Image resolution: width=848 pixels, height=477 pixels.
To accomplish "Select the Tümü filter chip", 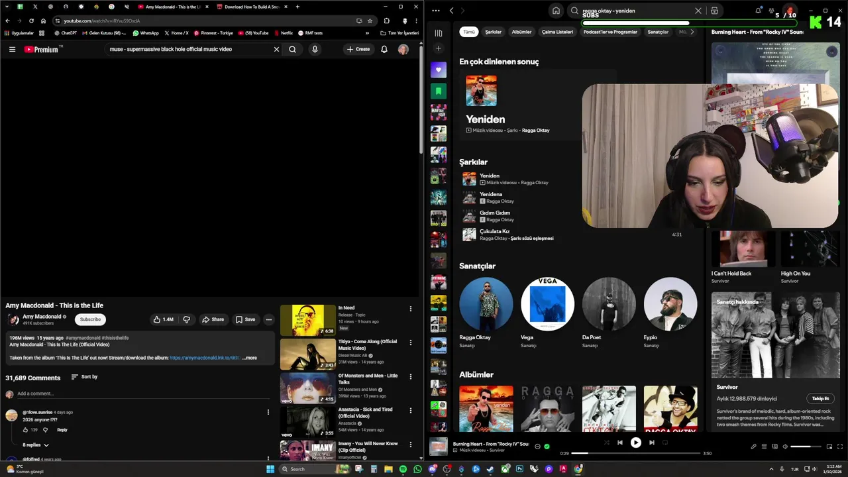I will coord(469,32).
